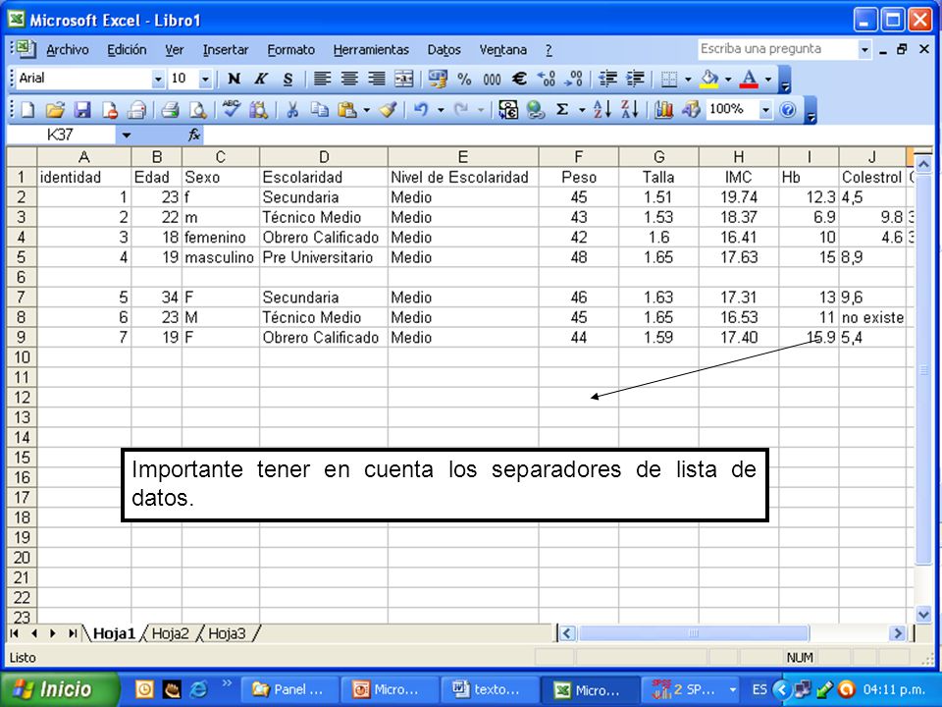Create a new workbook
942x707 pixels.
pos(27,110)
